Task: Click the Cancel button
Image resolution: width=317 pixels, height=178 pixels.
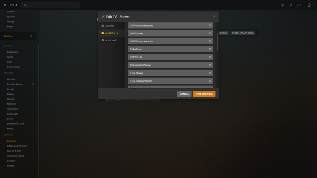Action: [x=184, y=94]
